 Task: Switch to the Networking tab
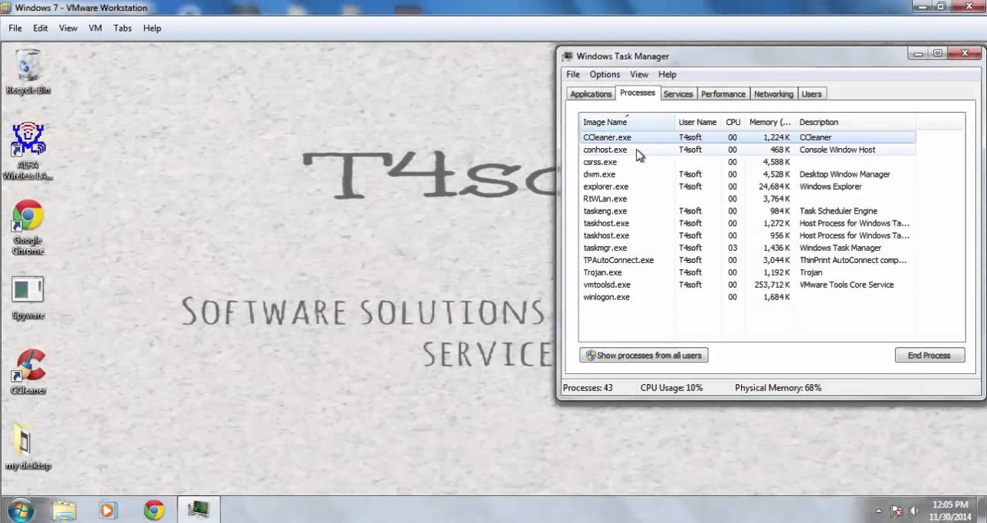(x=773, y=94)
